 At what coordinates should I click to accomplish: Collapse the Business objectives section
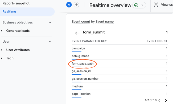coord(50,22)
